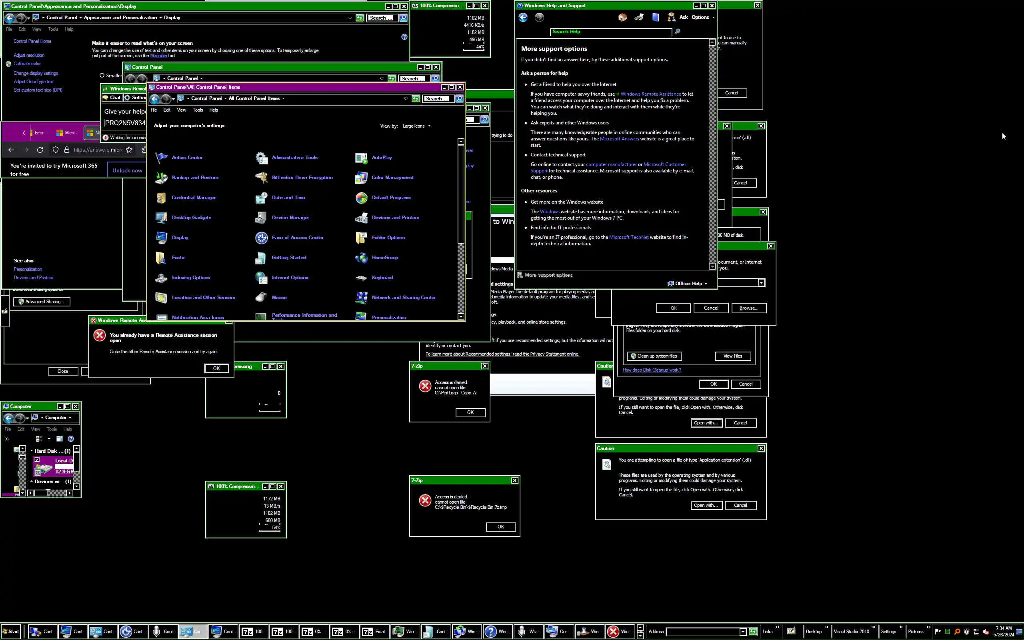Viewport: 1024px width, 640px height.
Task: Uncheck the Local Disk checkbox
Action: (37, 460)
